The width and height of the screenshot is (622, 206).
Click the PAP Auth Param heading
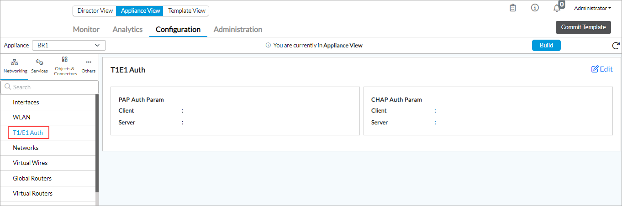pos(141,99)
